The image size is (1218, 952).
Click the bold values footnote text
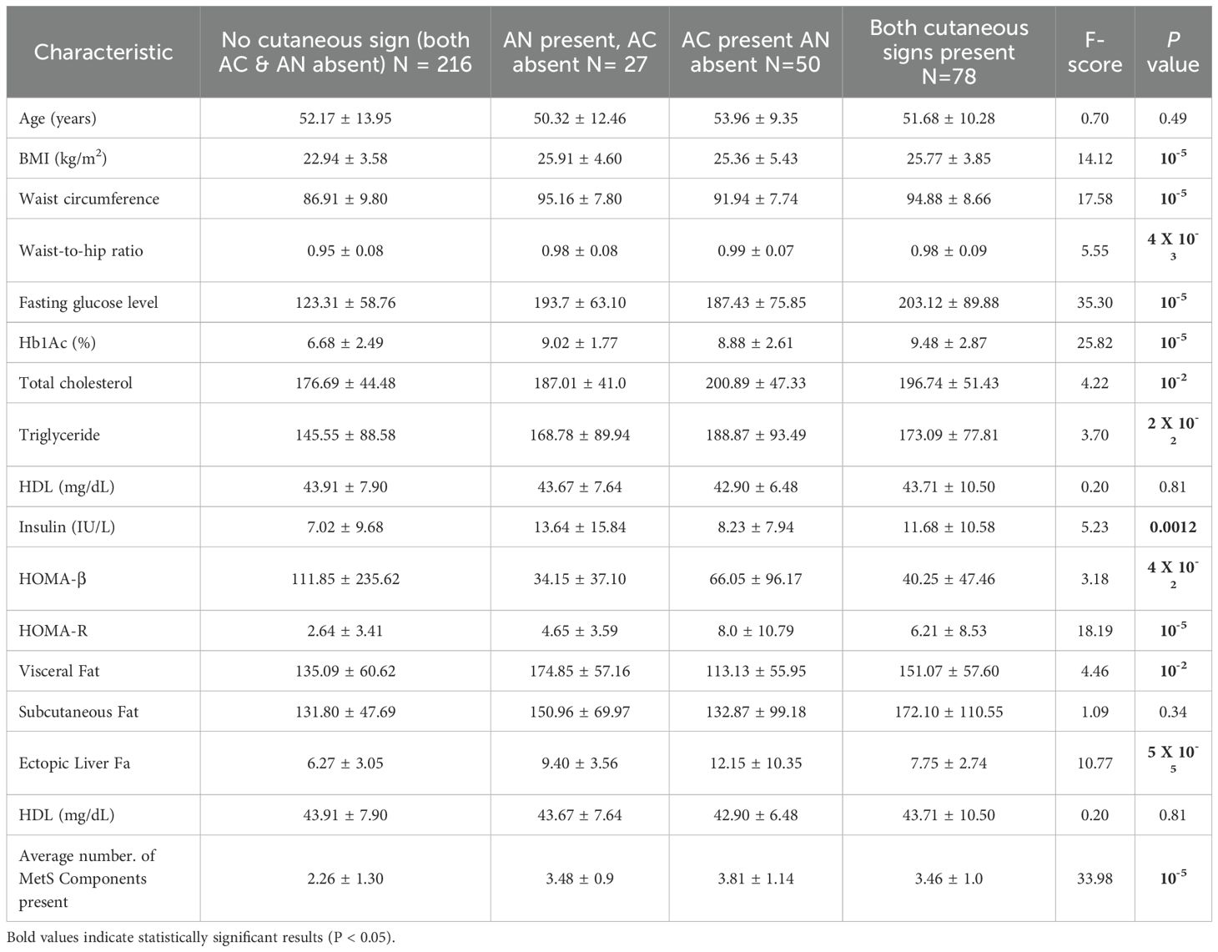pyautogui.click(x=201, y=938)
